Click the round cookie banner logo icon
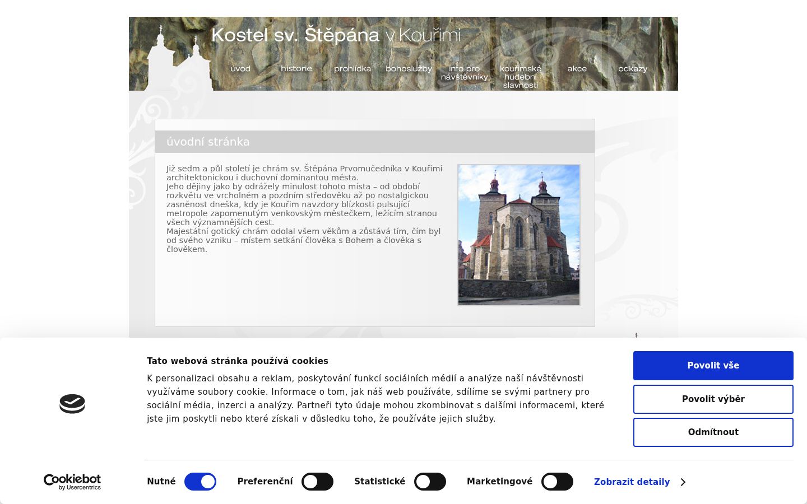 (x=72, y=404)
